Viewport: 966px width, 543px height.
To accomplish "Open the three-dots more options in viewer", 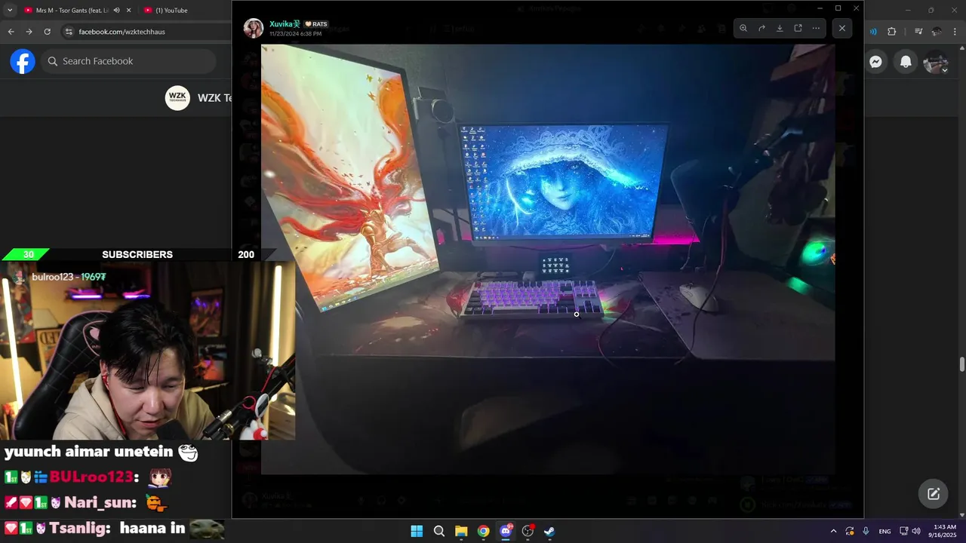I will [x=816, y=28].
